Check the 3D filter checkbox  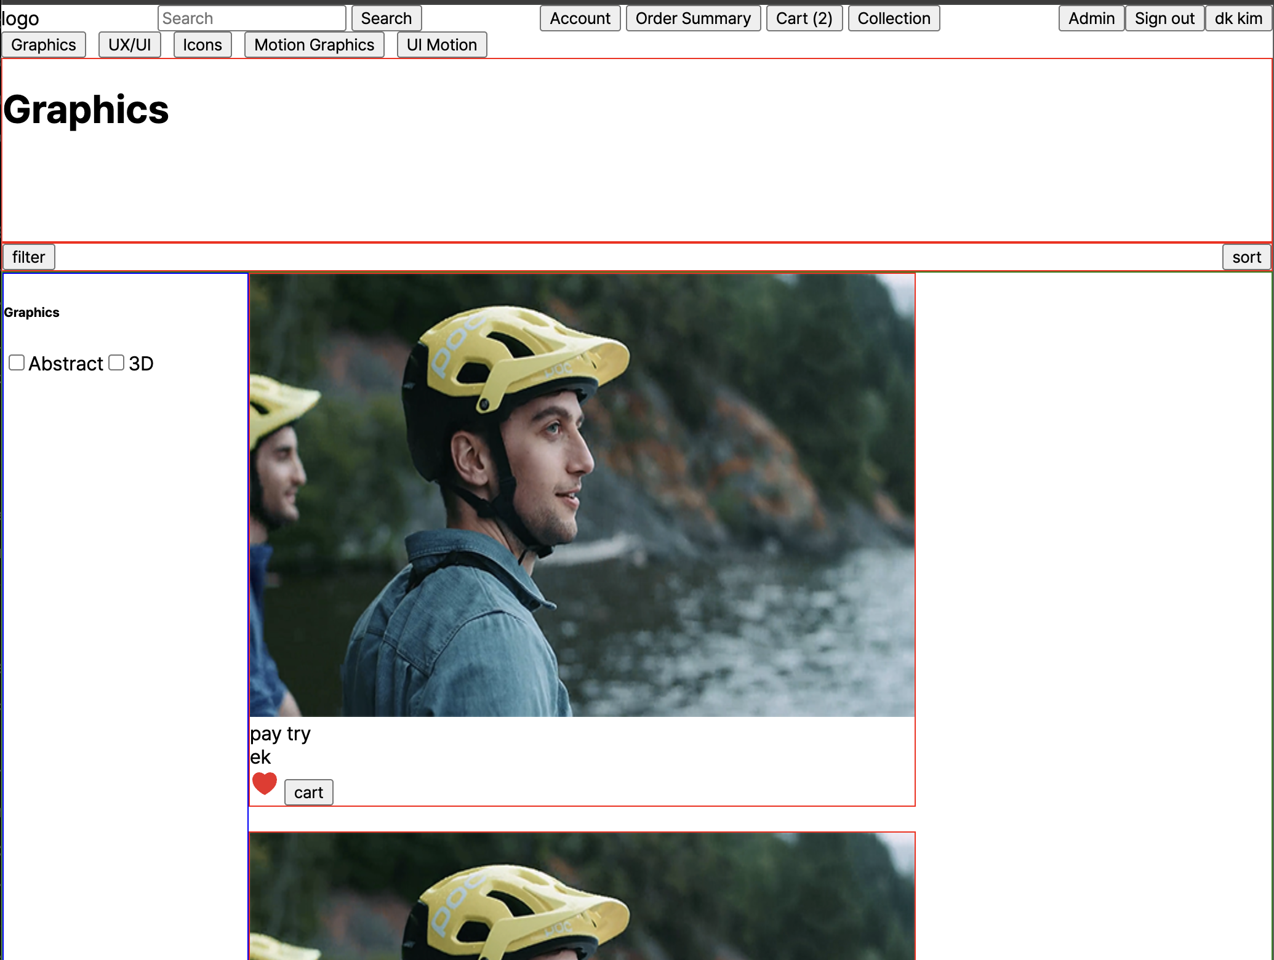point(116,363)
